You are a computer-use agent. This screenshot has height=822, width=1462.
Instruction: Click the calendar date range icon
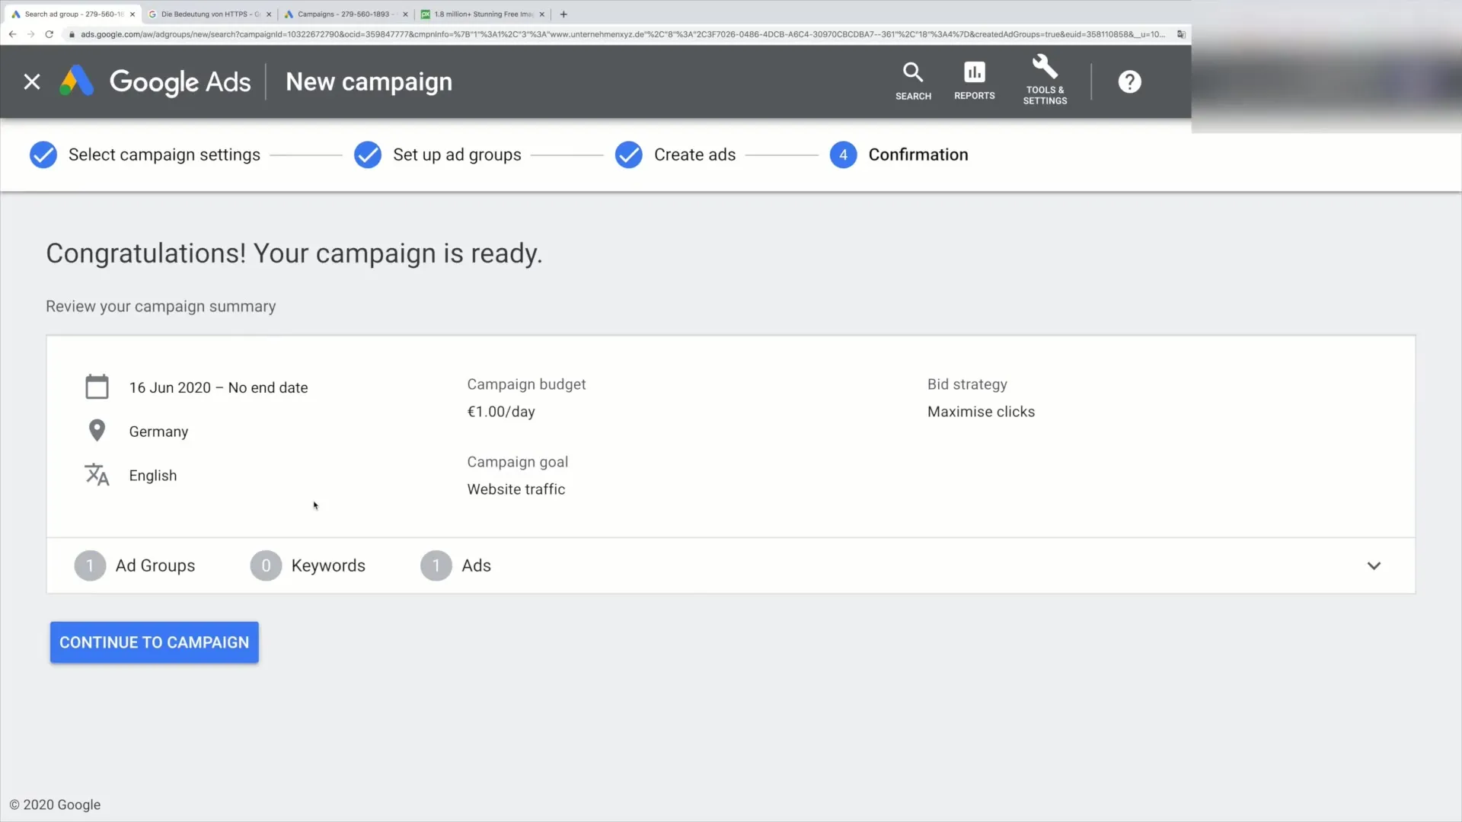click(97, 387)
